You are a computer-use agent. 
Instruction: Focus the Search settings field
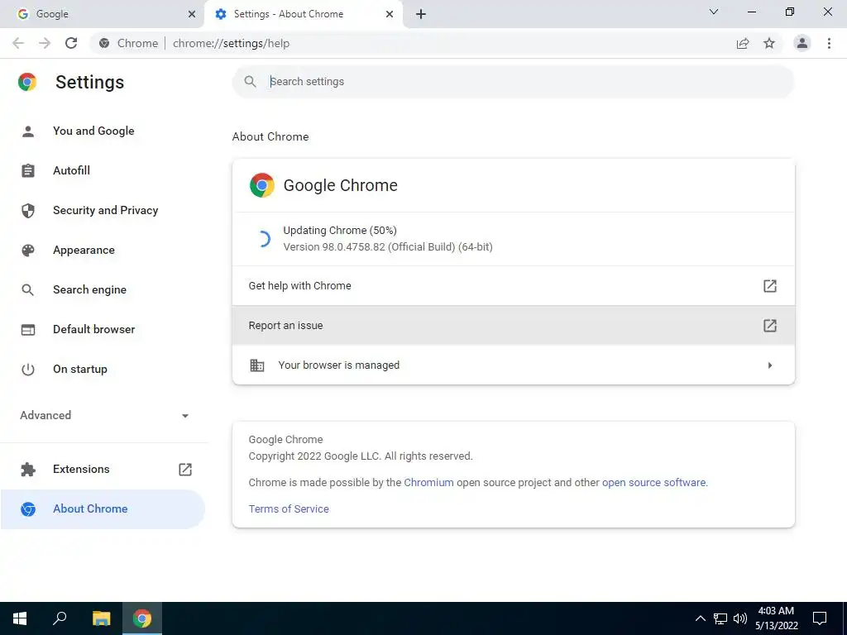coord(513,82)
